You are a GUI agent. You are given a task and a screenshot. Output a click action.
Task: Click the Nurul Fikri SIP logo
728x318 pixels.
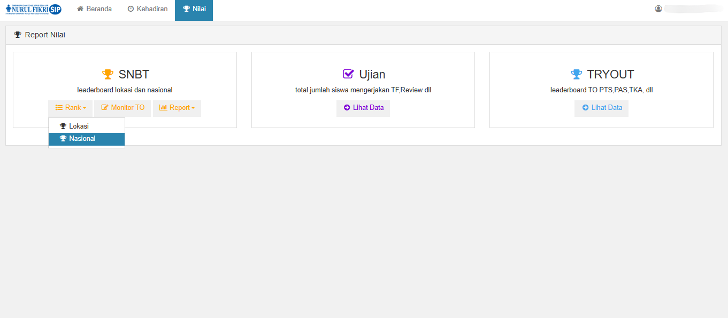tap(33, 9)
